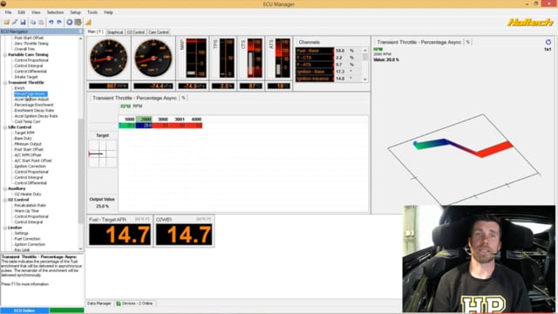Select the CTS vertical bar gauge
This screenshot has width=558, height=314.
[251, 58]
